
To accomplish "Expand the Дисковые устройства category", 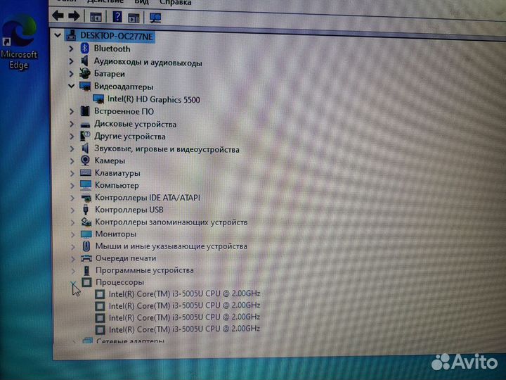I will 72,124.
